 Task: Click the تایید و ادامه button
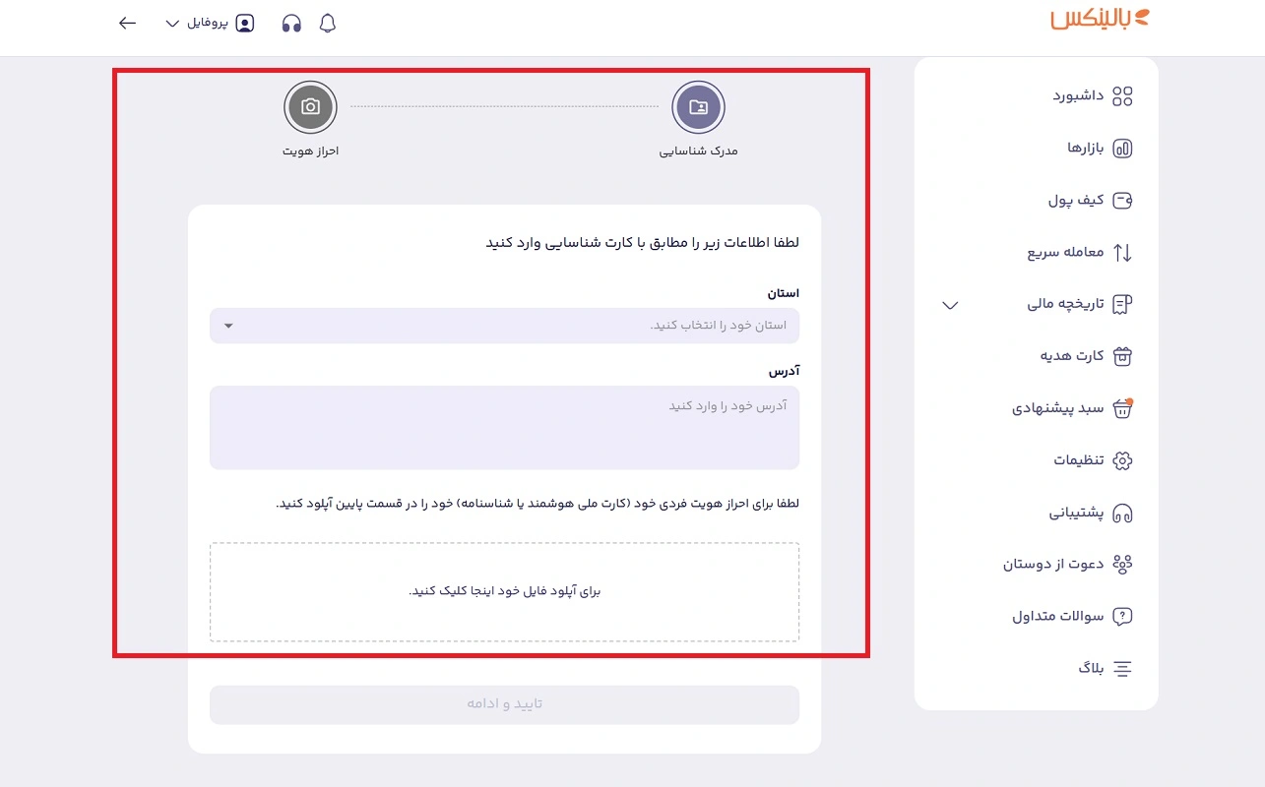tap(504, 704)
